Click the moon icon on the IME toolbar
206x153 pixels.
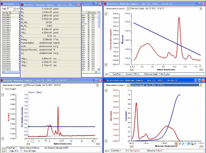tap(183, 144)
